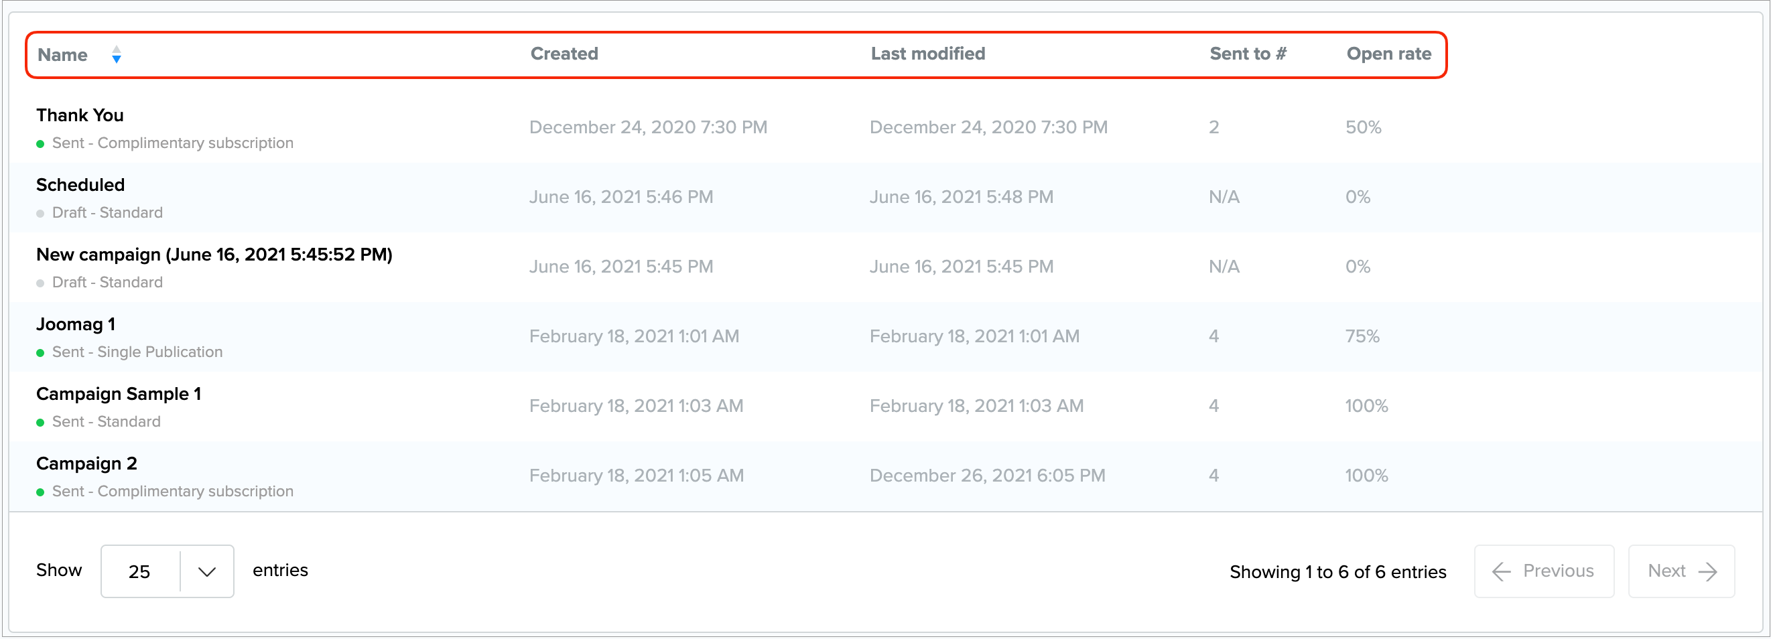Open the New campaign June 16 draft
This screenshot has height=639, width=1771.
(214, 255)
